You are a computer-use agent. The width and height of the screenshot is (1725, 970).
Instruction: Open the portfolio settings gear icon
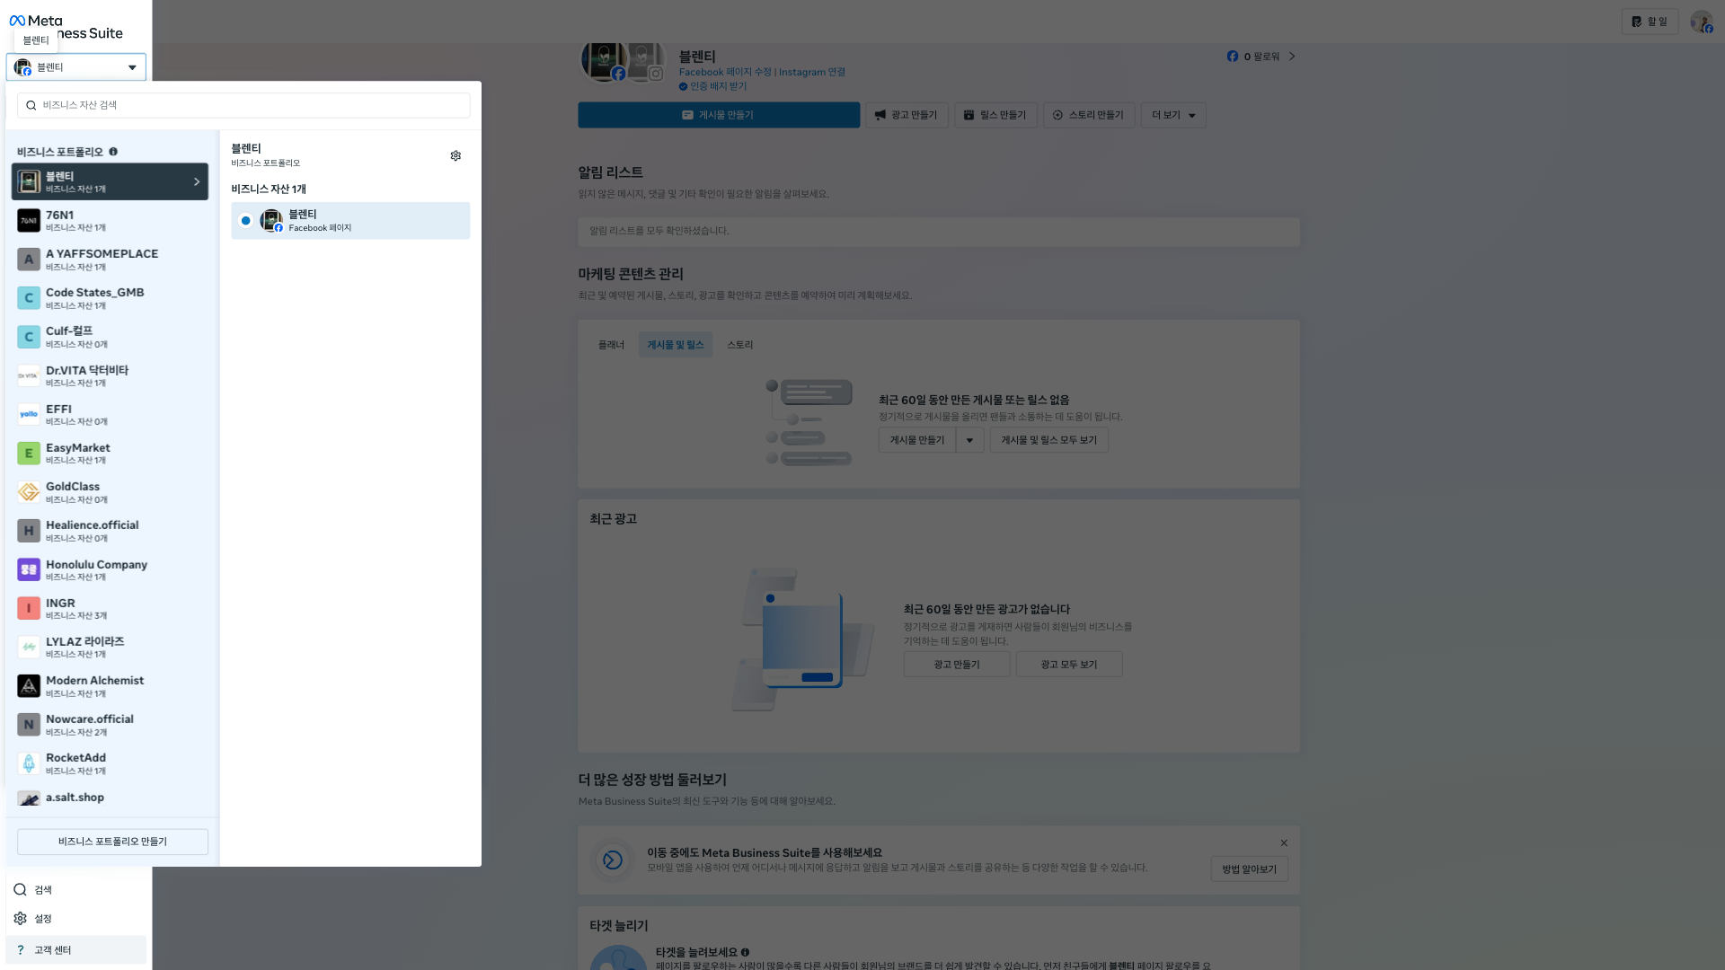click(x=456, y=155)
